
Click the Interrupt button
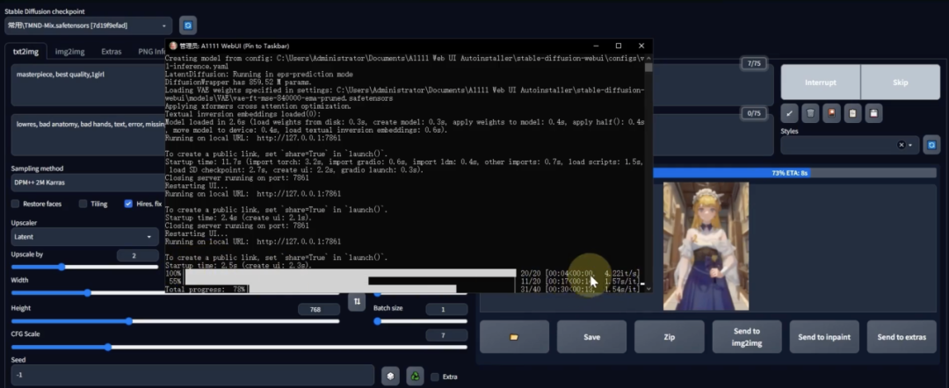821,83
